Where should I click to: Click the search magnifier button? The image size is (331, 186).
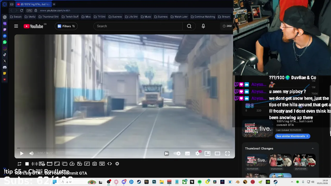pyautogui.click(x=189, y=26)
